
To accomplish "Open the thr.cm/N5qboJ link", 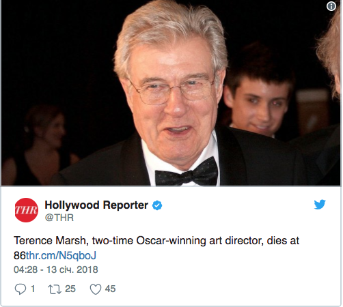I will point(61,255).
